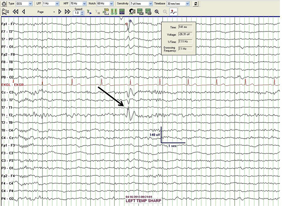This screenshot has height=206, width=282.
Task: Click the scissors with play arrow icon
Action: (x=89, y=12)
